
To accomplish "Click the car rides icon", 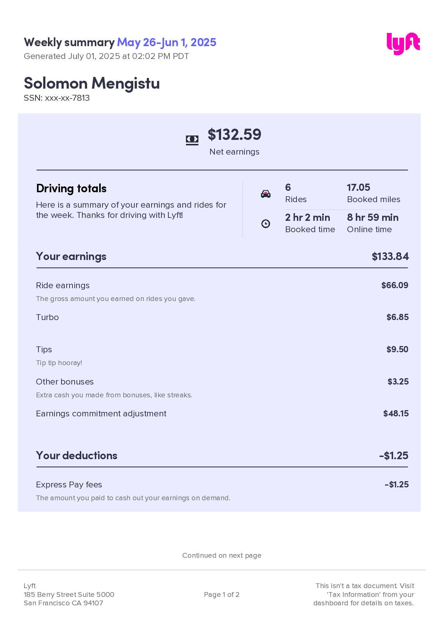I will coord(265,194).
